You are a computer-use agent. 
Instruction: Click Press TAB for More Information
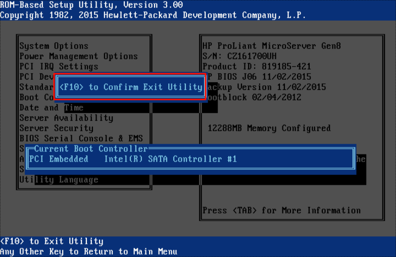click(x=282, y=211)
